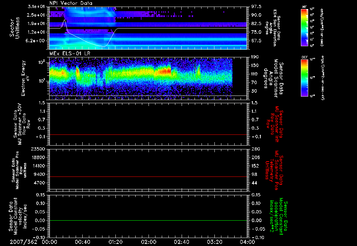Click the 02:40 time axis label
The image size is (357, 246).
pyautogui.click(x=182, y=242)
